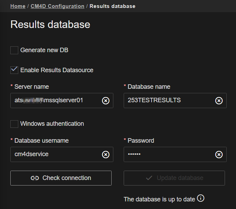Open CM4D Configuration breadcrumb link
The width and height of the screenshot is (236, 209).
pyautogui.click(x=58, y=6)
